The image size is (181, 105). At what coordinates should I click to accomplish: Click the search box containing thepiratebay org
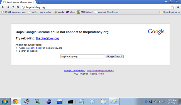[83, 56]
